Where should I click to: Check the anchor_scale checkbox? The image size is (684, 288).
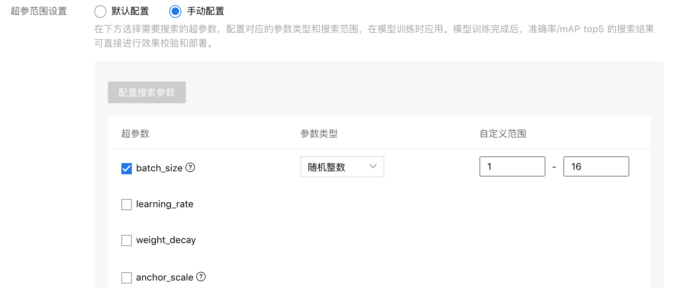point(127,278)
